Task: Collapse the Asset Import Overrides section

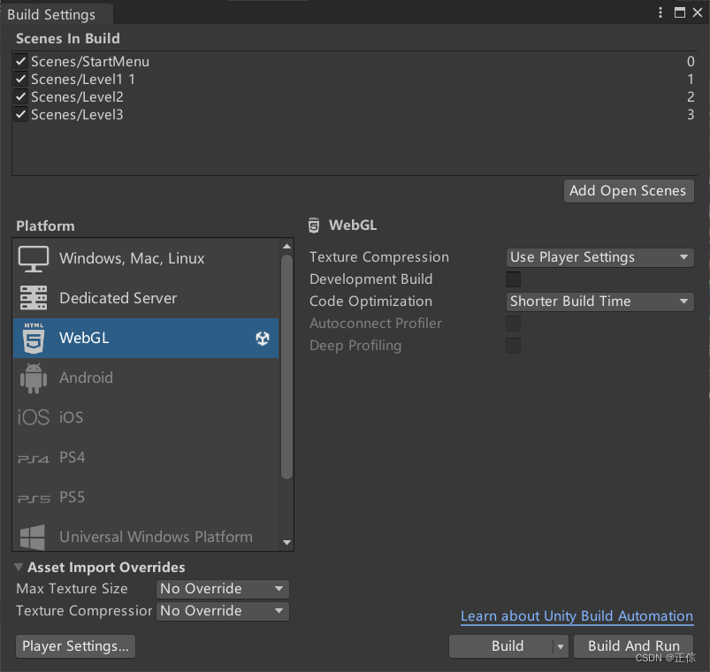Action: pyautogui.click(x=19, y=568)
